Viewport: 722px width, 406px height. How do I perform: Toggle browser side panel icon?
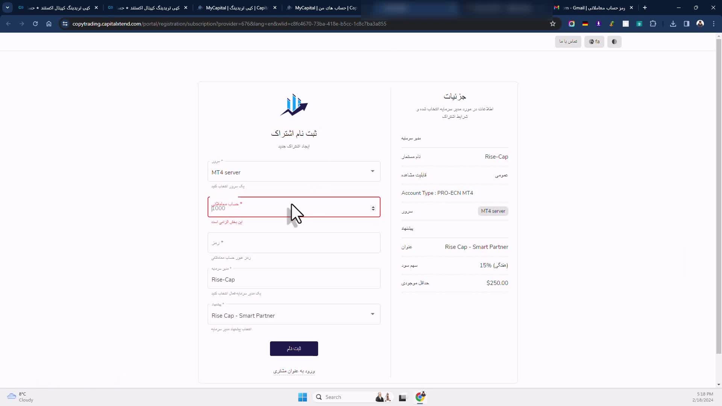click(687, 24)
